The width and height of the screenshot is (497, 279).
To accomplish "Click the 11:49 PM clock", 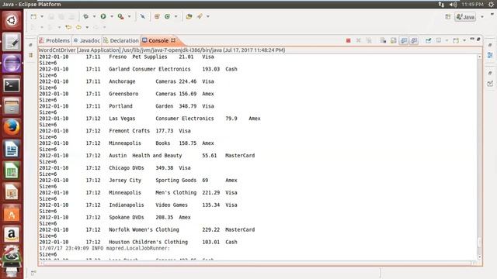I will (x=472, y=5).
